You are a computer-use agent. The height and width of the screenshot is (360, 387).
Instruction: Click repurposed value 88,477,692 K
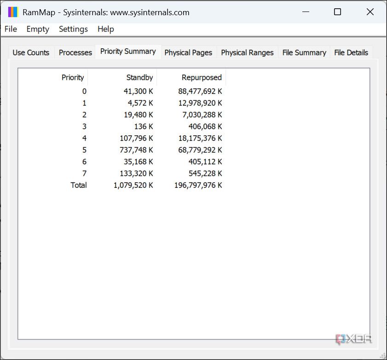pos(200,91)
